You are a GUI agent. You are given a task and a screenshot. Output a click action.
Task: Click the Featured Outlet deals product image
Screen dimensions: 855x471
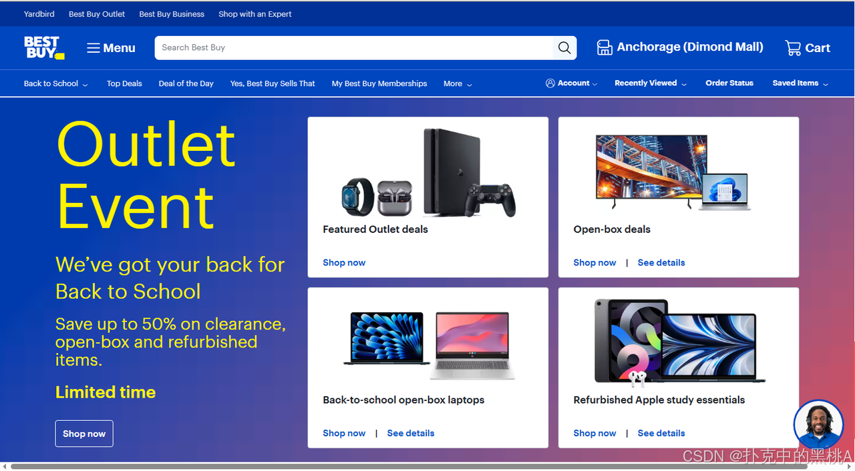click(x=428, y=173)
